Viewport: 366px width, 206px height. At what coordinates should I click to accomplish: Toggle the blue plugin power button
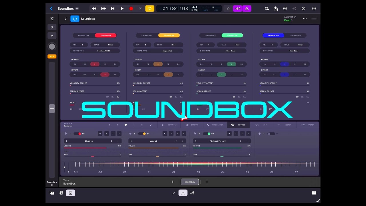point(75,19)
